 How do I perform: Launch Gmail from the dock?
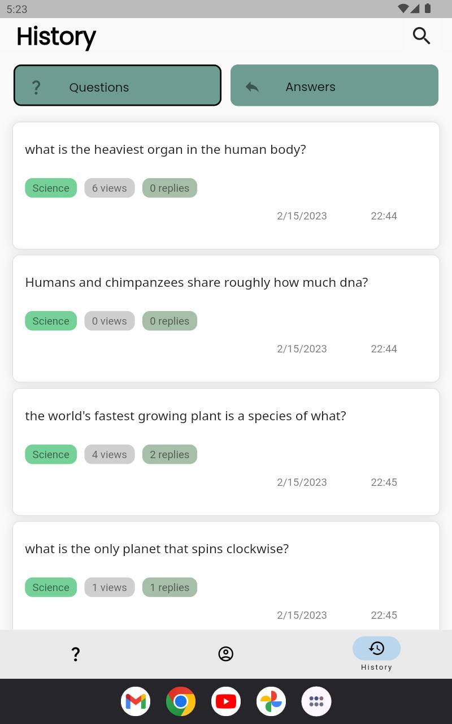[136, 701]
